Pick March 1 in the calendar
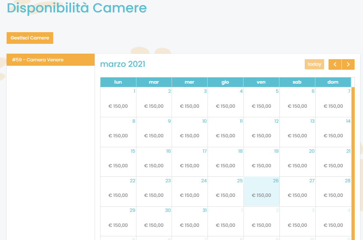363x240 pixels. (118, 102)
